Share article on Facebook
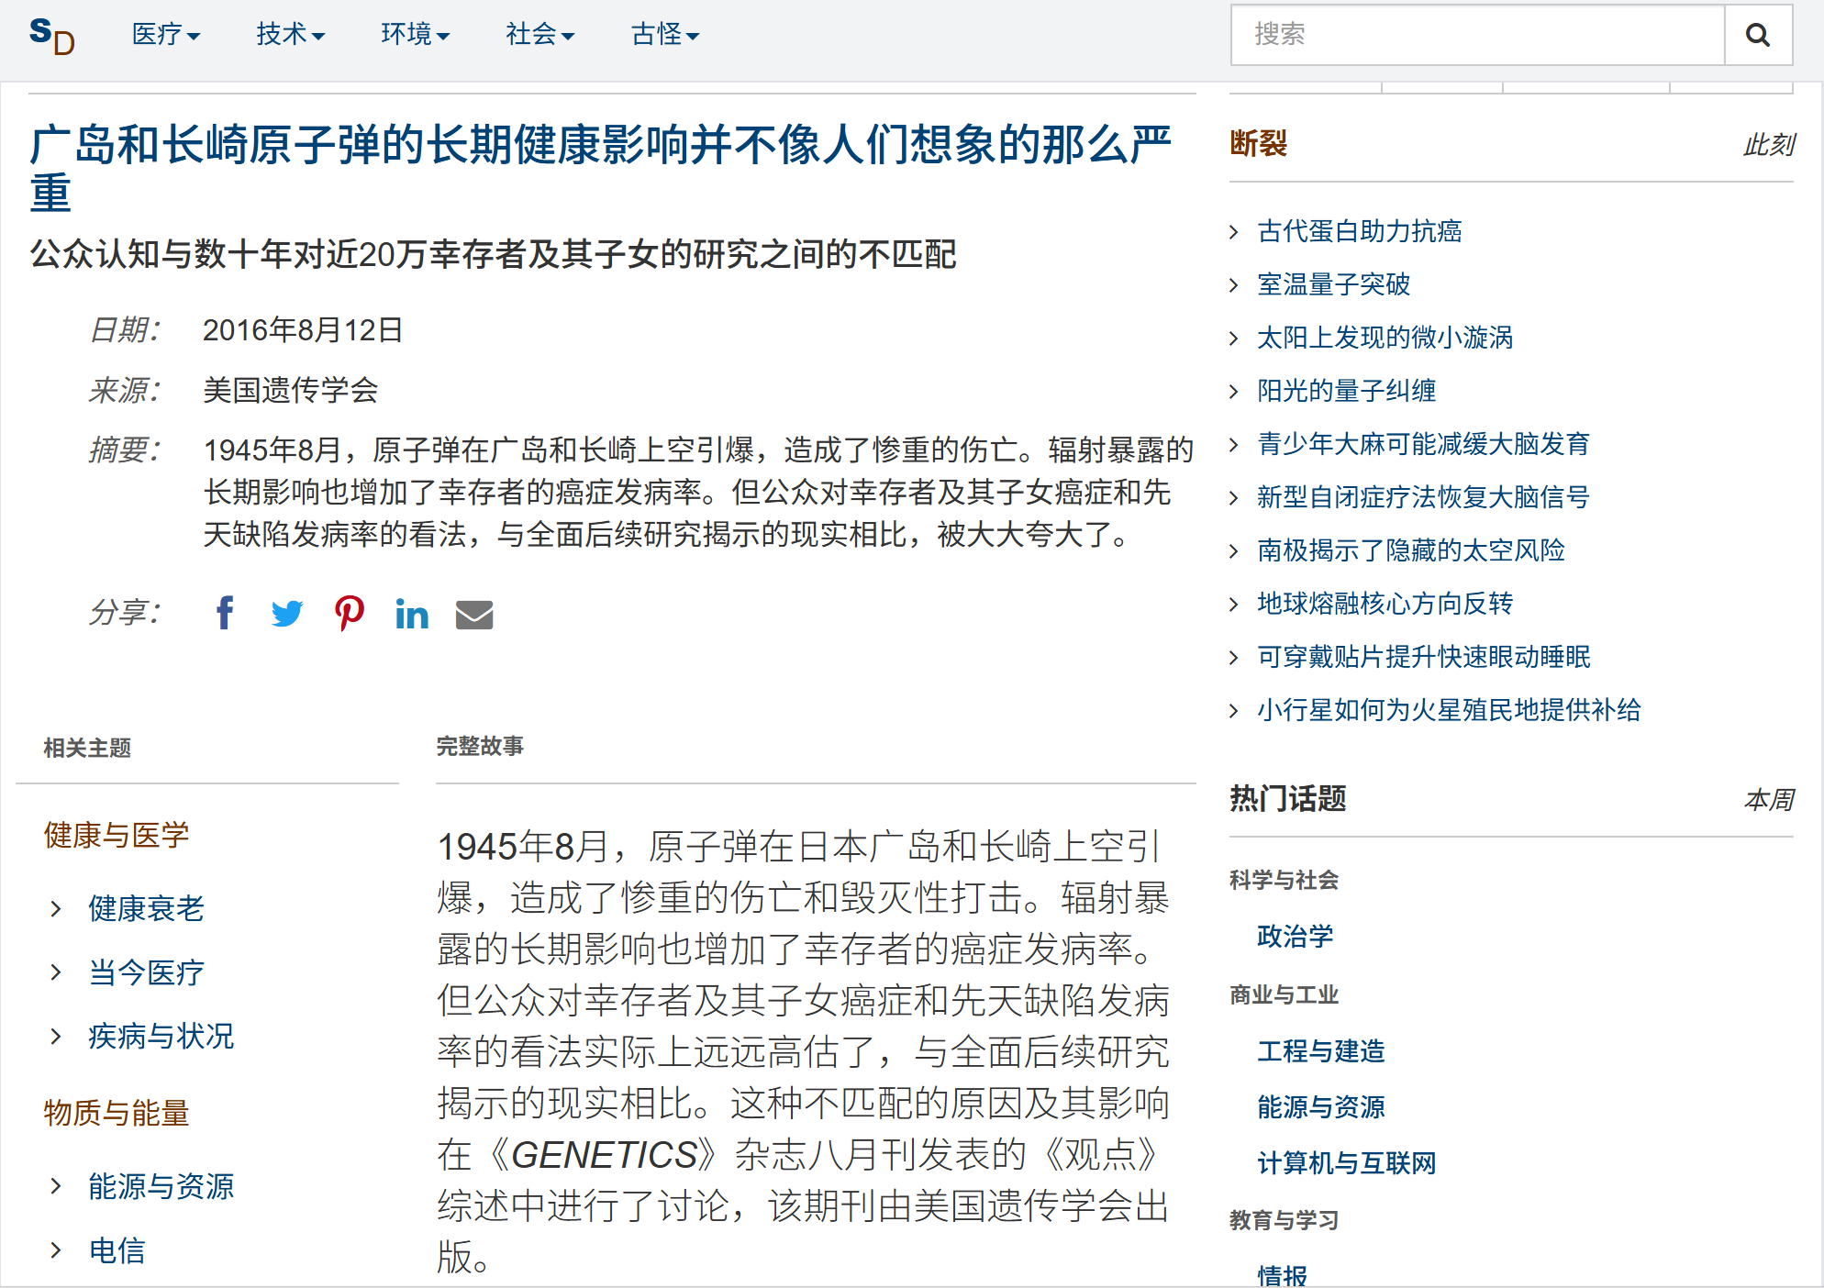Screen dimensions: 1824x1288 point(225,613)
